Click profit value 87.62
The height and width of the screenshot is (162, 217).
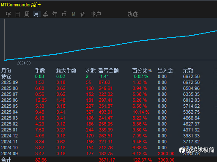[104, 82]
